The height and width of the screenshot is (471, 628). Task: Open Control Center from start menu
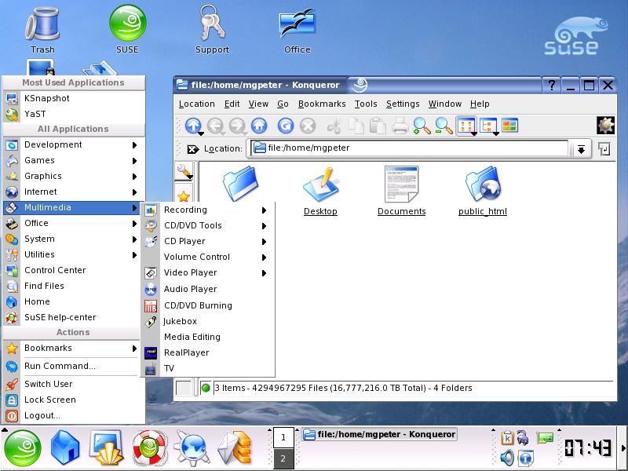72,270
